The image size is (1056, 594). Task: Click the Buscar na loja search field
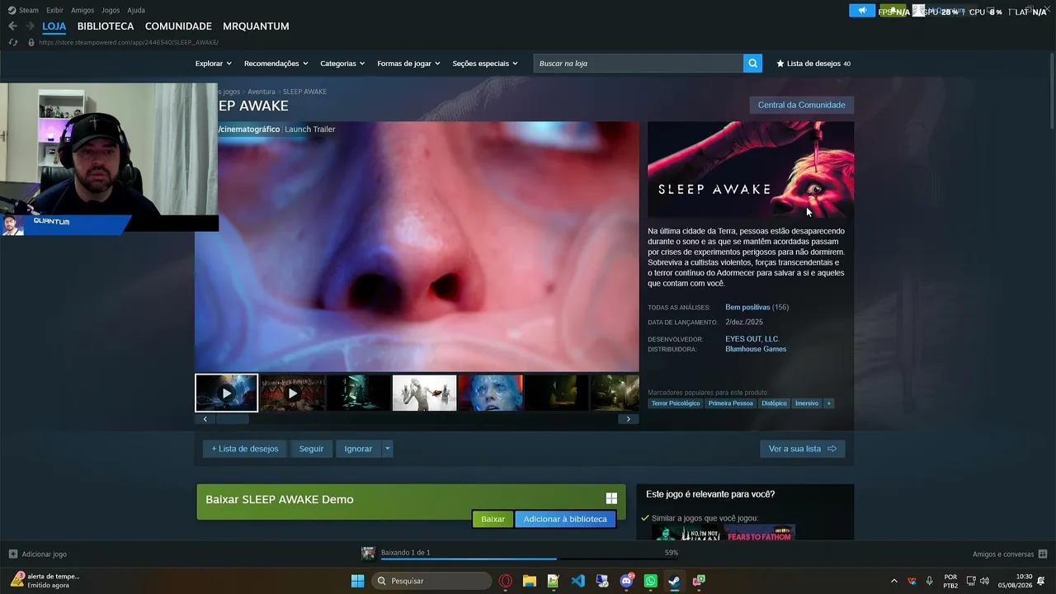[638, 64]
